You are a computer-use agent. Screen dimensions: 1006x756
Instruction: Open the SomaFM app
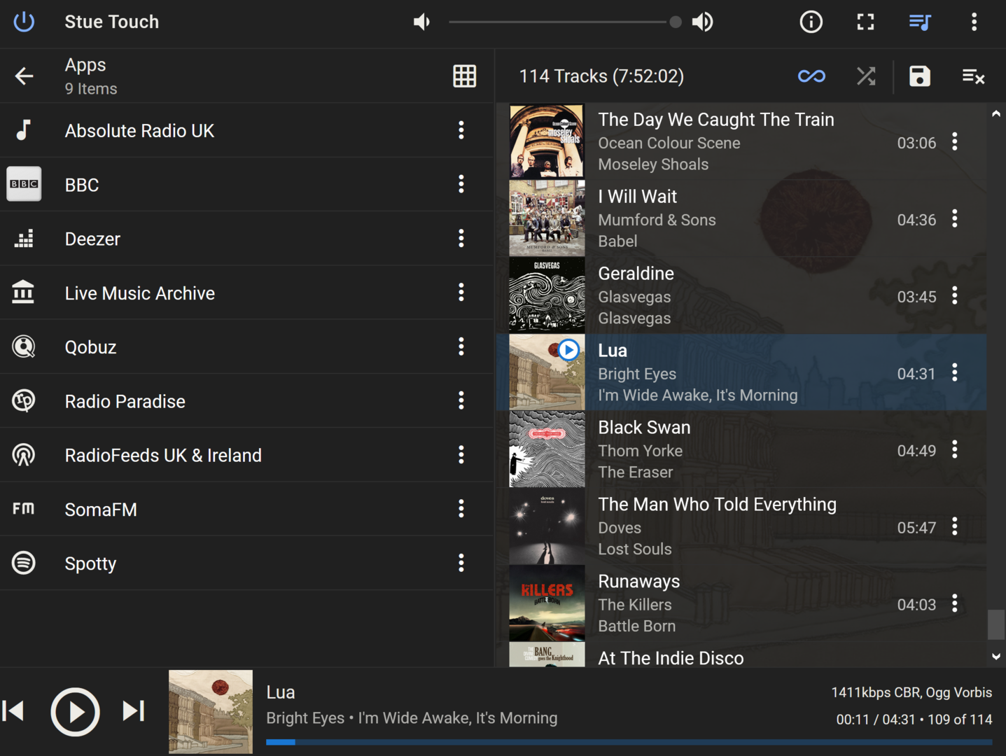(x=247, y=509)
